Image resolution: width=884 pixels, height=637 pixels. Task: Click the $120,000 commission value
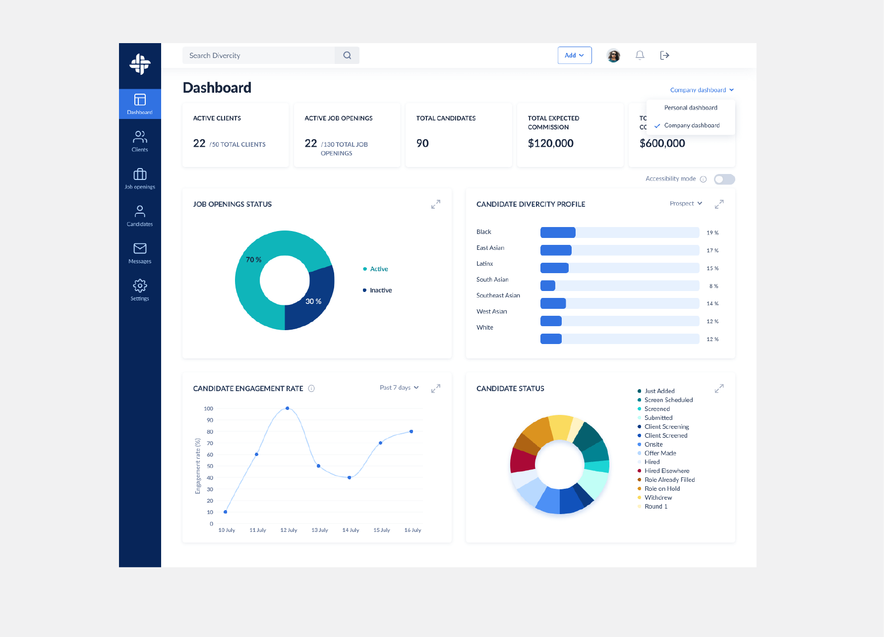click(550, 144)
